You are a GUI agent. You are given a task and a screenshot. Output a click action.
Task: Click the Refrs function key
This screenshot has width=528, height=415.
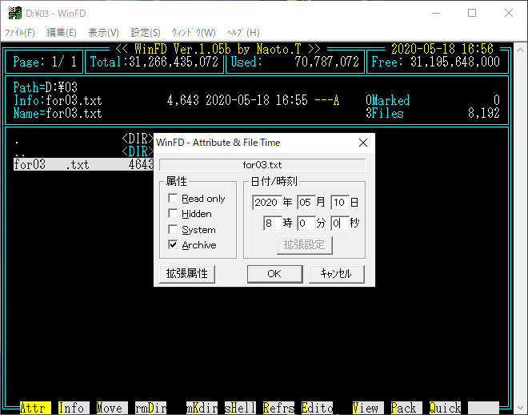[278, 408]
